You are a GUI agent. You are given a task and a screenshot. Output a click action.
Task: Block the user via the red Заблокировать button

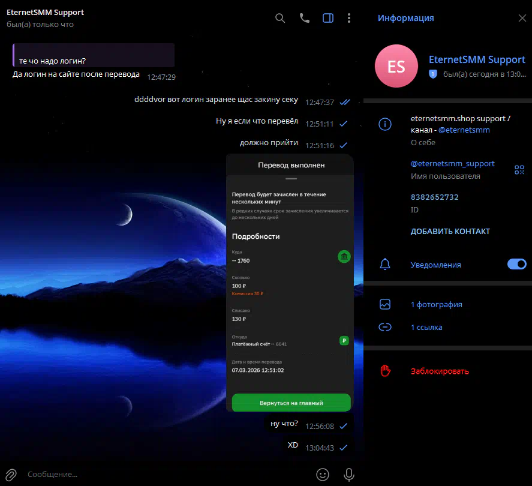[x=440, y=371]
